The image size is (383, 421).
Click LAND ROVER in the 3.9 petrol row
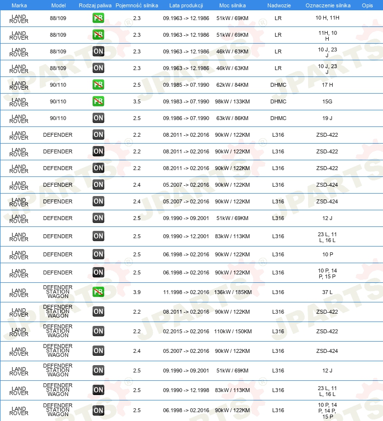(x=19, y=293)
